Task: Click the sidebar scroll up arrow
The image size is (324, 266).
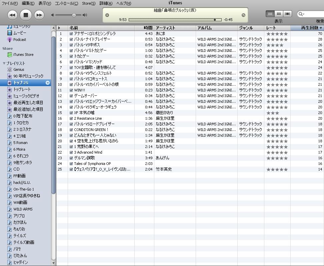Action: 54,28
